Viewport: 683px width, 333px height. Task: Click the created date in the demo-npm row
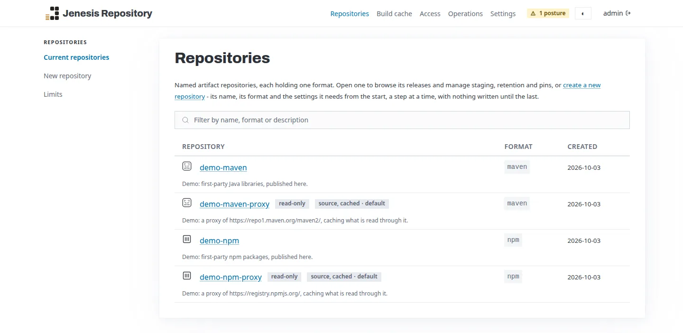(x=584, y=240)
